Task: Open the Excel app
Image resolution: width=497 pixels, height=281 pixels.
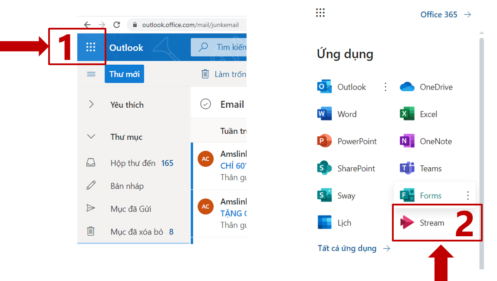Action: point(428,114)
